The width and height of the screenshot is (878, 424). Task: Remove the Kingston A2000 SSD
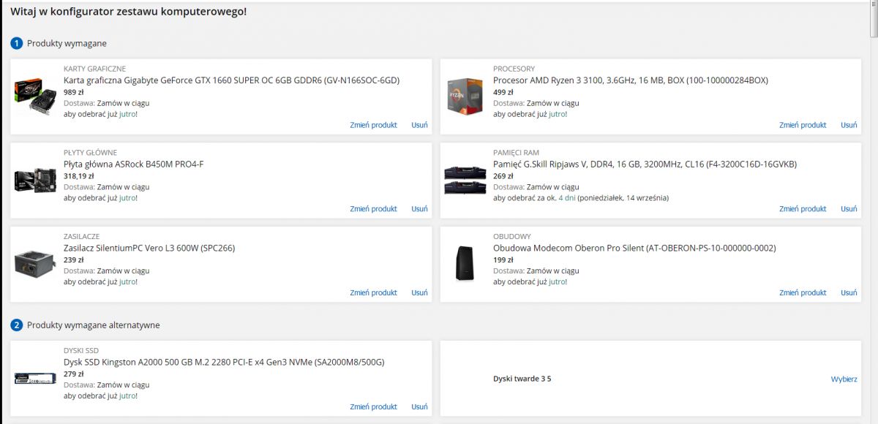point(419,407)
